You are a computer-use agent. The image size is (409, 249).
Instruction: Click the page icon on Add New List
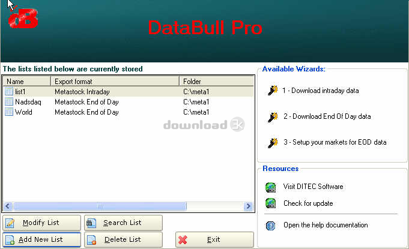click(10, 239)
